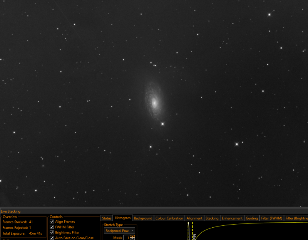Switch to the Colour Calibration tab

[169, 218]
